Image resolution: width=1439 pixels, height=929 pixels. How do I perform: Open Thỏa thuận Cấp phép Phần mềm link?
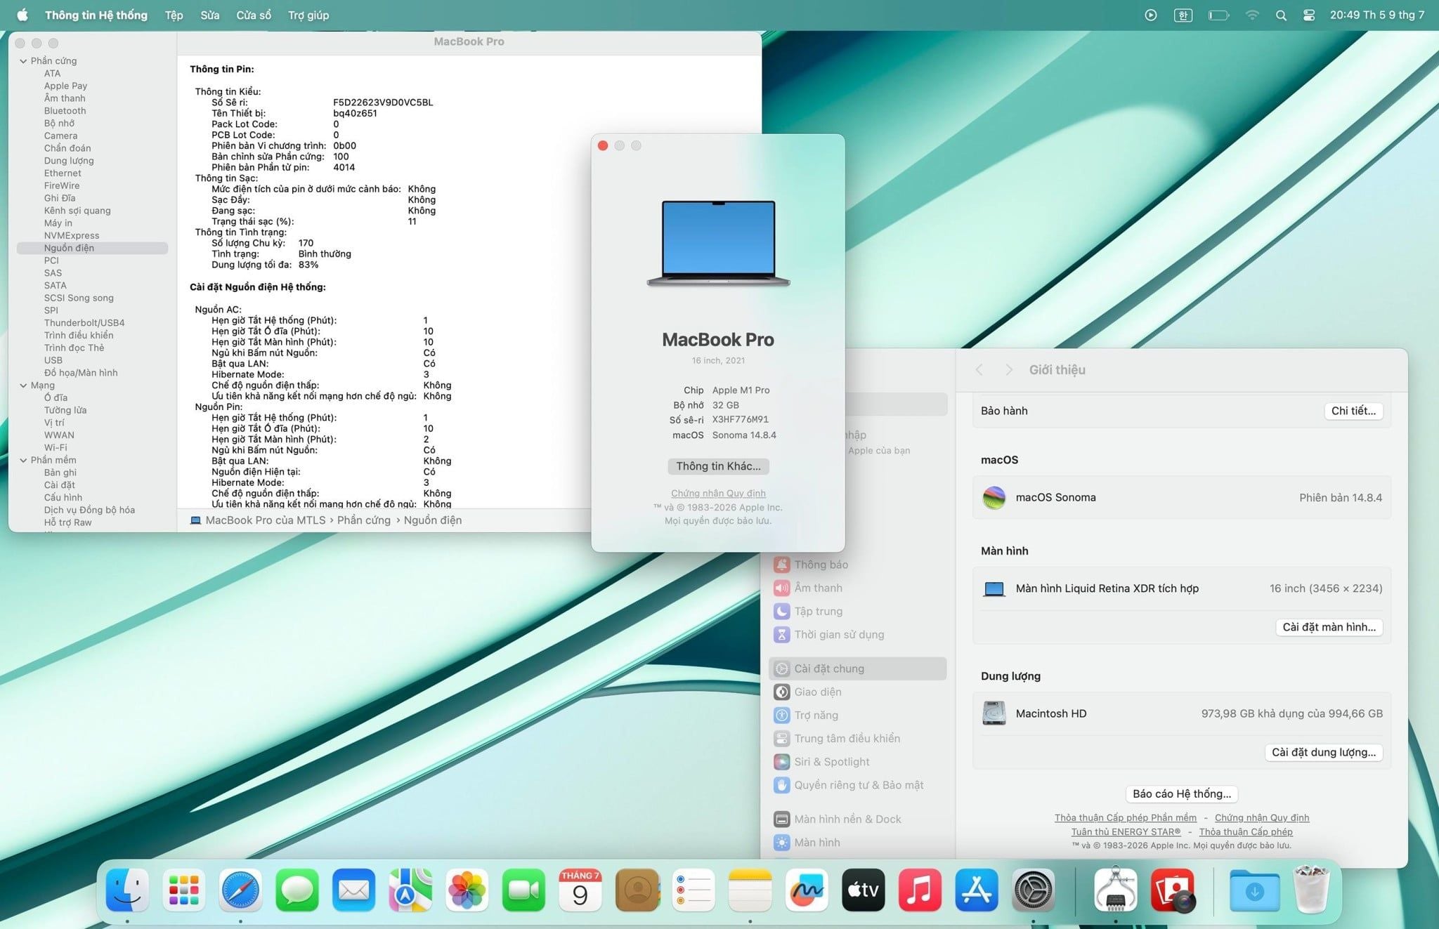coord(1125,817)
